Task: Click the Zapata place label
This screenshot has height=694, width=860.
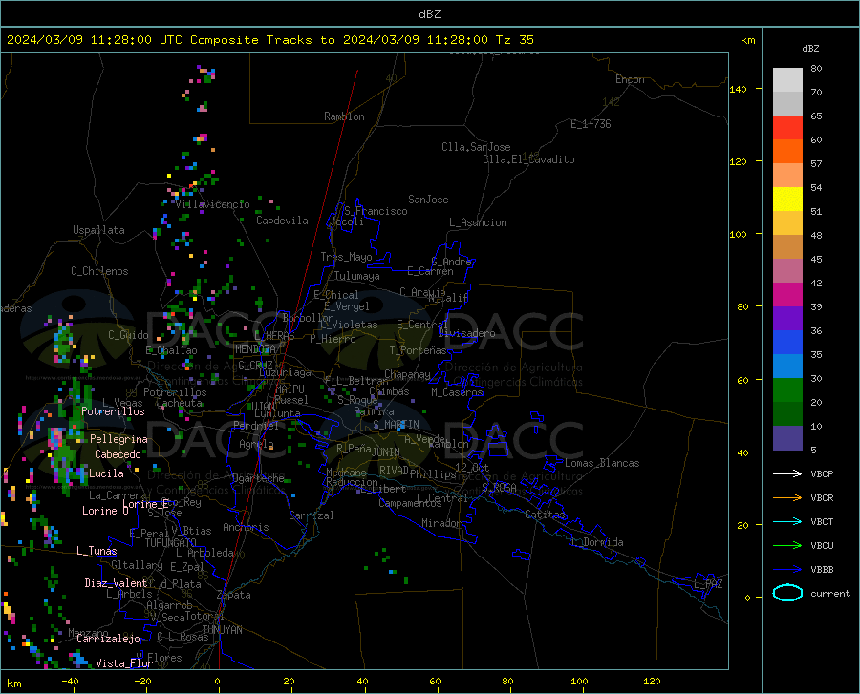Action: (x=234, y=595)
